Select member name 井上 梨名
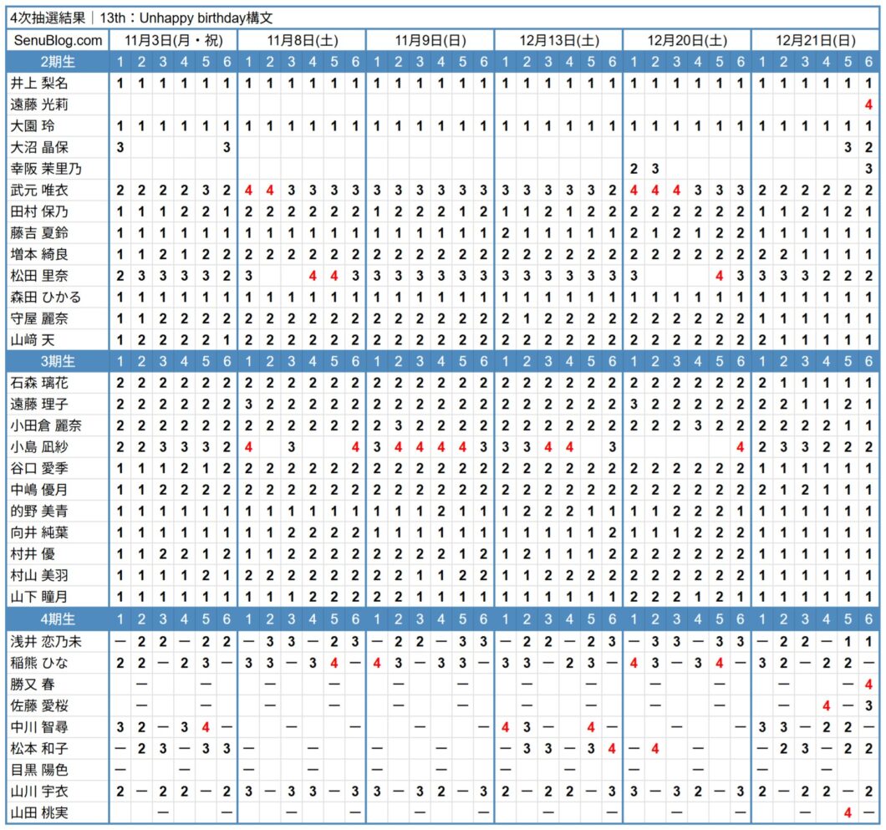Image resolution: width=886 pixels, height=830 pixels. pyautogui.click(x=39, y=83)
